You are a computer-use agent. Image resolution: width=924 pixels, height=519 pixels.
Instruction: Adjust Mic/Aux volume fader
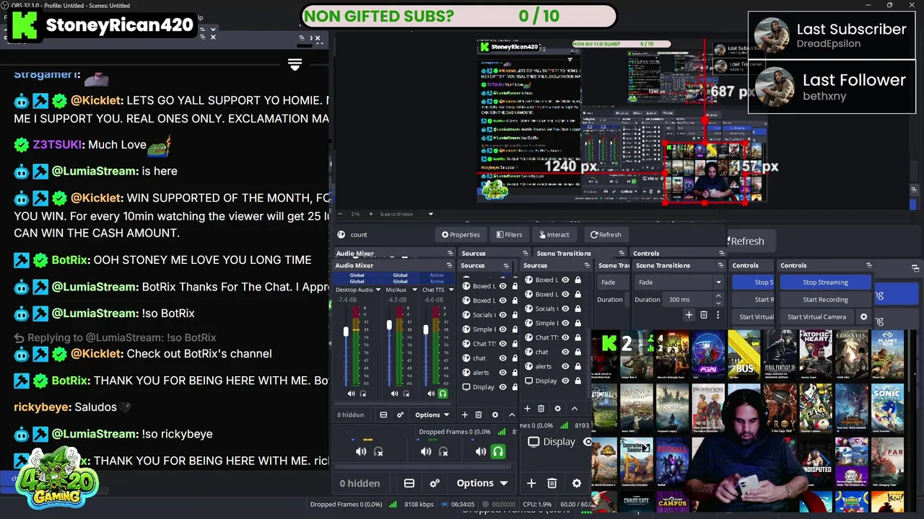tap(389, 326)
